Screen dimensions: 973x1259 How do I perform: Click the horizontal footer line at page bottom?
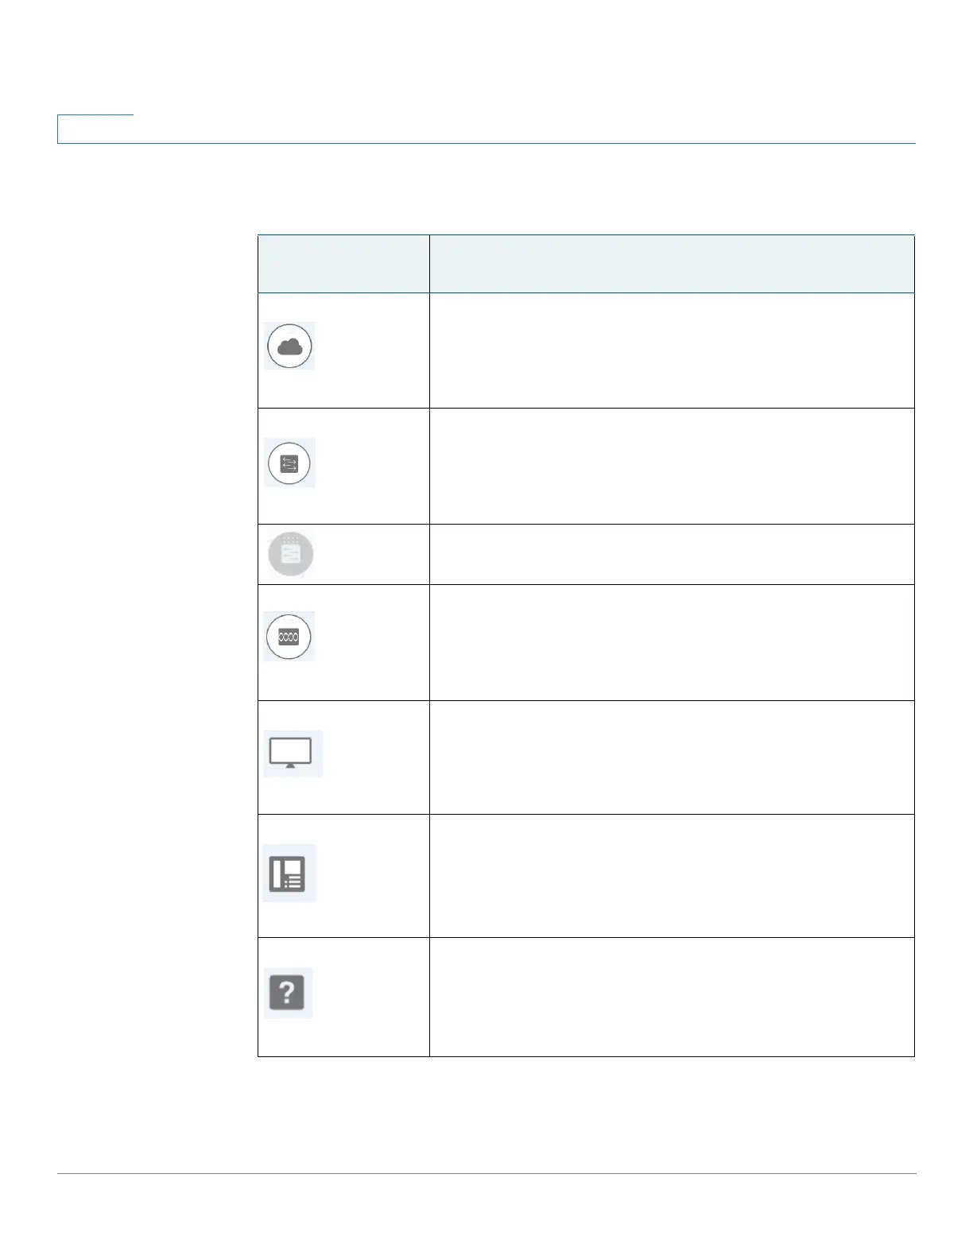coord(486,1173)
